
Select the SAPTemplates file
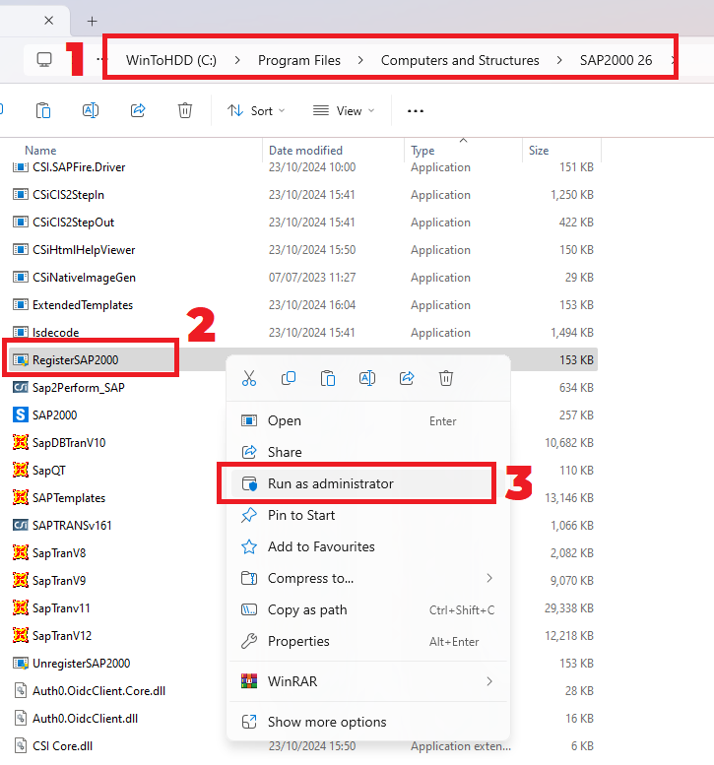click(x=69, y=498)
